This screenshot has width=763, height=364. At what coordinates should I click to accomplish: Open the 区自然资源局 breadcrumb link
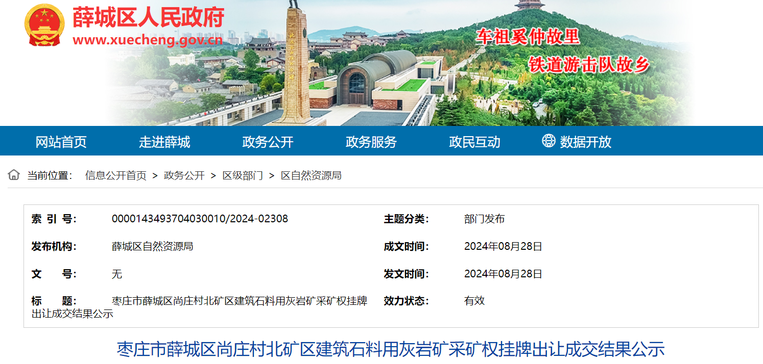(311, 175)
